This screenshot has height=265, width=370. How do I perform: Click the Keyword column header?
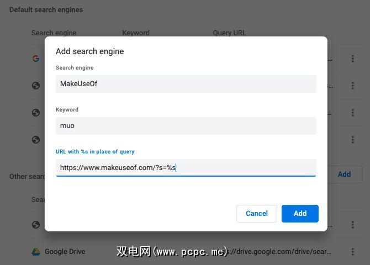click(x=136, y=33)
